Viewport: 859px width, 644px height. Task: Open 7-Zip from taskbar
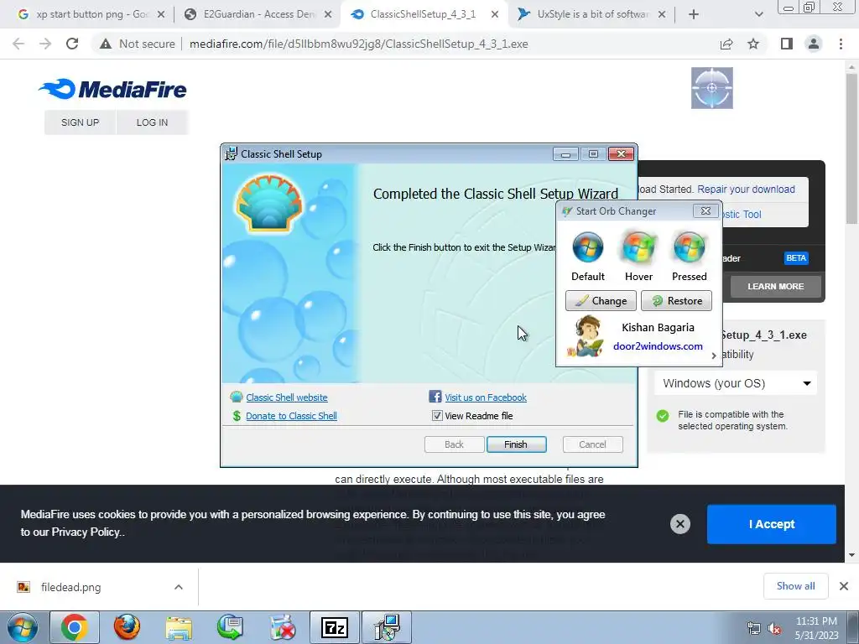[335, 627]
